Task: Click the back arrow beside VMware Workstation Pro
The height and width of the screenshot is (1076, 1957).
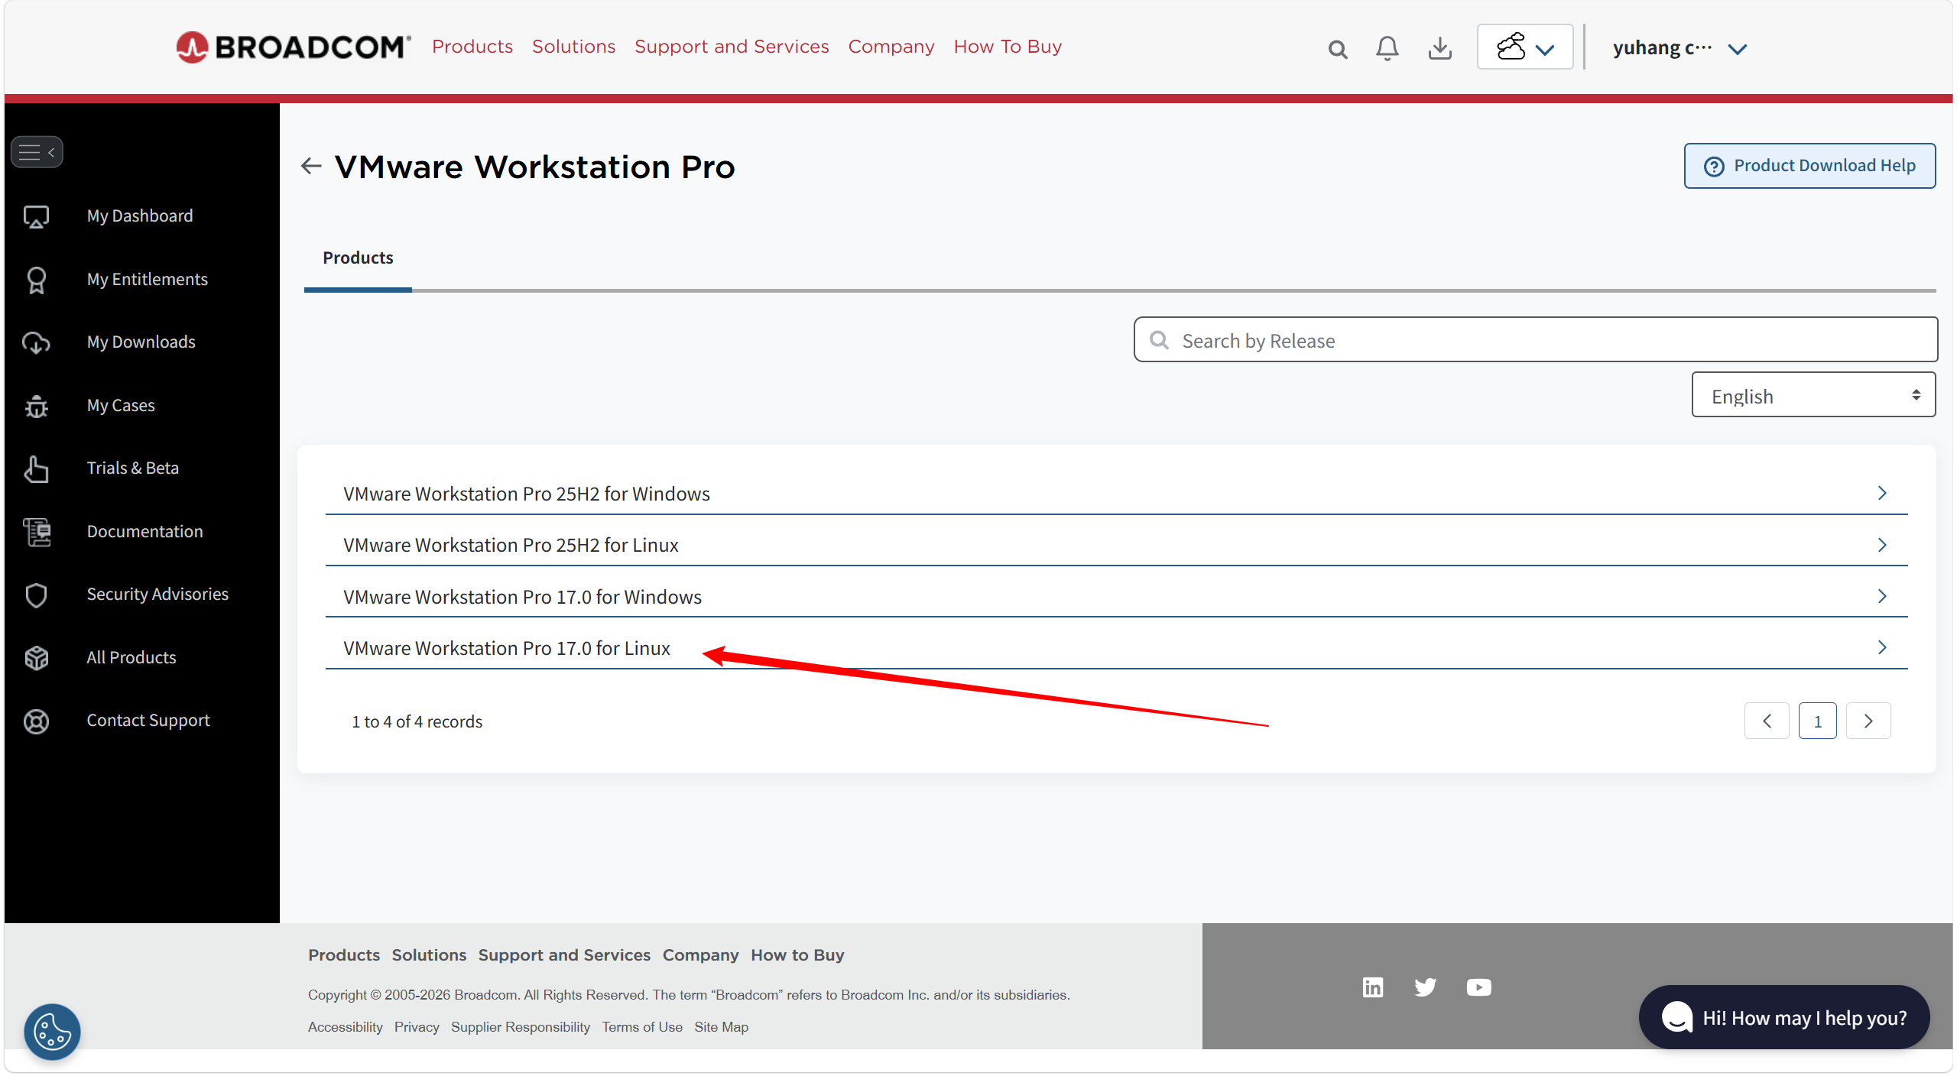Action: click(310, 166)
